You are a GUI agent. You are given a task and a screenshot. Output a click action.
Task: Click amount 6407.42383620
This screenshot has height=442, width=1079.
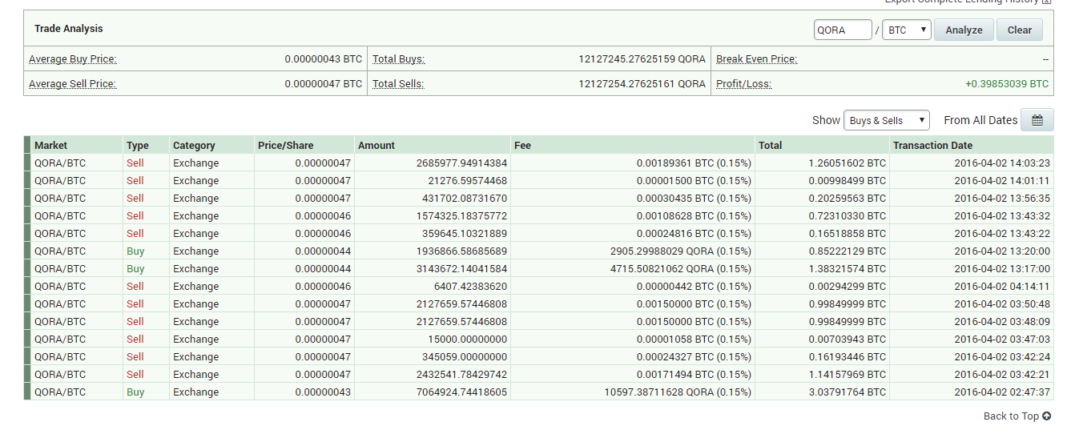coord(470,287)
